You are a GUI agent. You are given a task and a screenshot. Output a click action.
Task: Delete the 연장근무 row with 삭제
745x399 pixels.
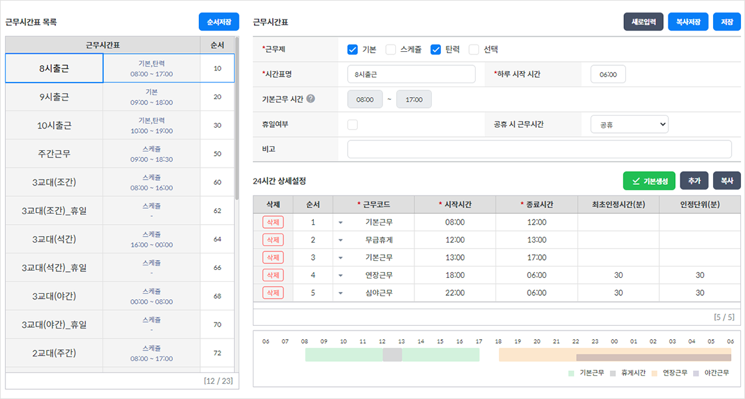[x=273, y=275]
